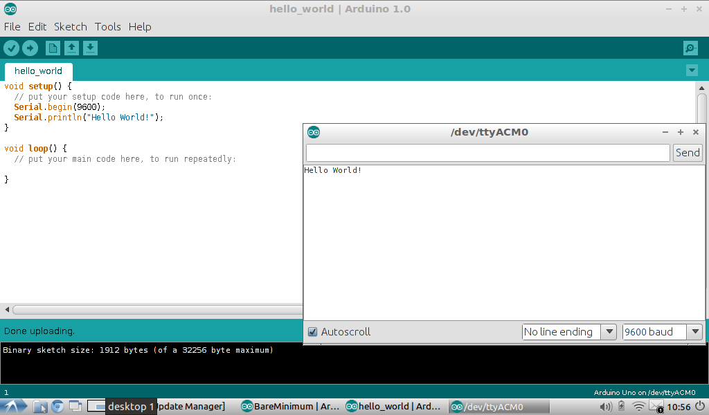This screenshot has width=709, height=415.
Task: Click the power logout tray icon
Action: point(700,407)
